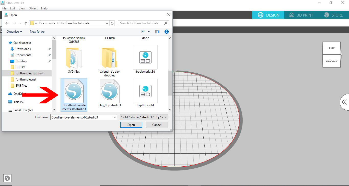
Task: Expand the File name dropdown arrow
Action: point(114,117)
